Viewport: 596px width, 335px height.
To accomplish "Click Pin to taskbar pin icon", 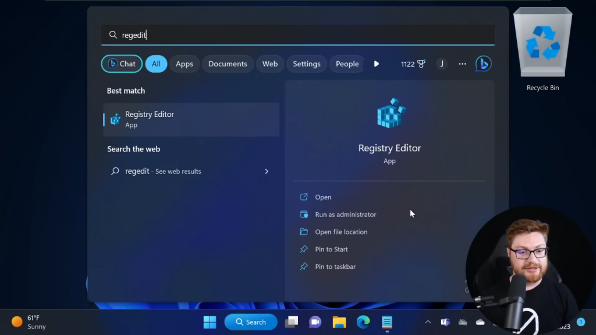I will tap(304, 266).
